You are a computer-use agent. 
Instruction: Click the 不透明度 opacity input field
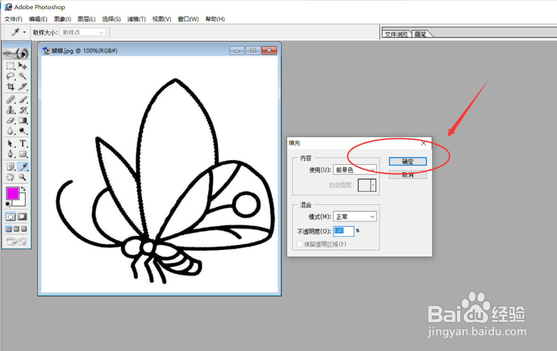pos(344,231)
